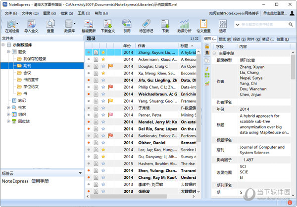This screenshot has width=297, height=207.
Task: Toggle the star on Douglas, Craig C row
Action: 103,66
